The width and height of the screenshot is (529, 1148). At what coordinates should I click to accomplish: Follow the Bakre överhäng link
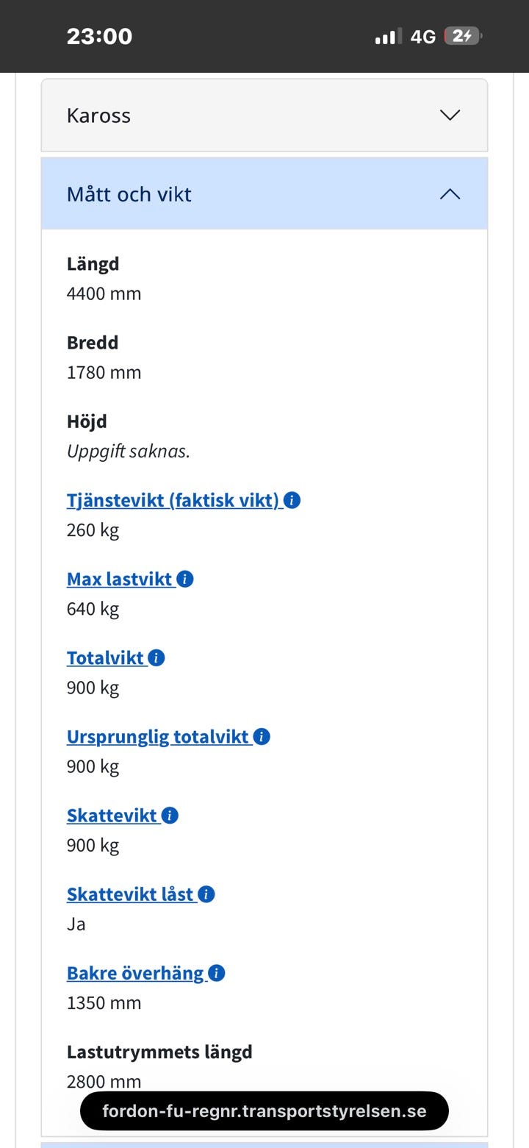coord(135,973)
